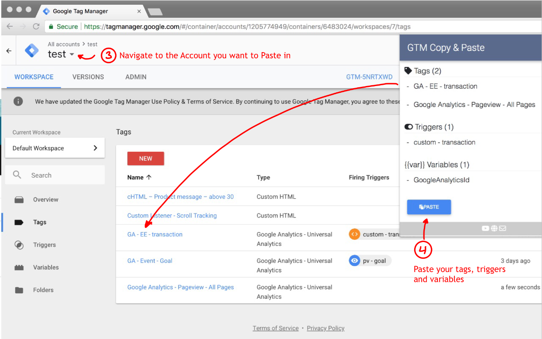Click the Google Tag Manager diamond logo

coord(32,50)
